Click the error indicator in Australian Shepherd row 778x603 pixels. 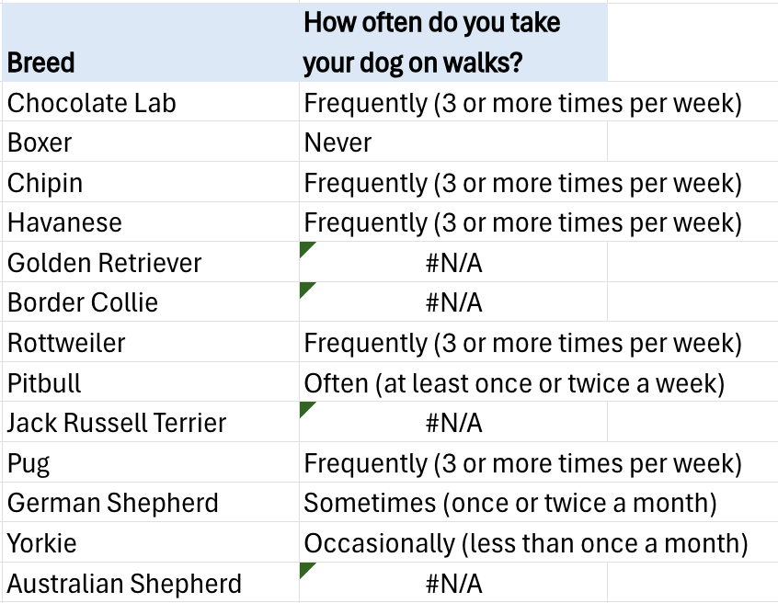pyautogui.click(x=305, y=568)
